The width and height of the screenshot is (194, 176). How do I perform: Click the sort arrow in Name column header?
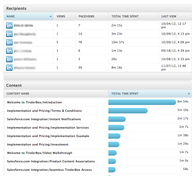point(51,16)
